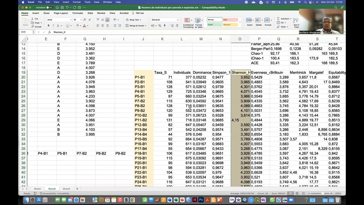Image resolution: width=364 pixels, height=205 pixels.
Task: Apply the Good cell style
Action: tap(214, 24)
